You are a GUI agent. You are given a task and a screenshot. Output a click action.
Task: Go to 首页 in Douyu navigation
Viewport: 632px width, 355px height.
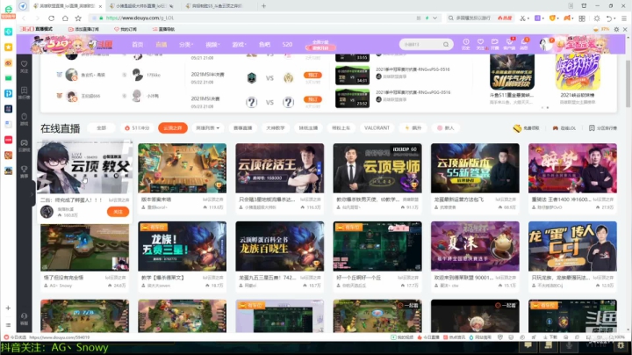coord(138,44)
